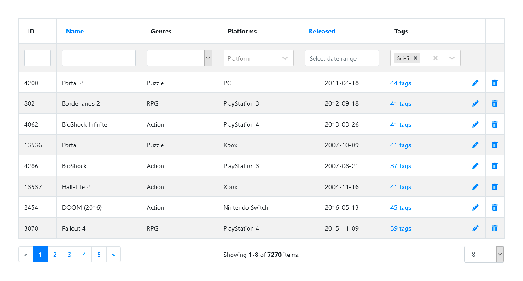Focus the Name filter input
Screen dimensions: 523x281
coord(99,58)
